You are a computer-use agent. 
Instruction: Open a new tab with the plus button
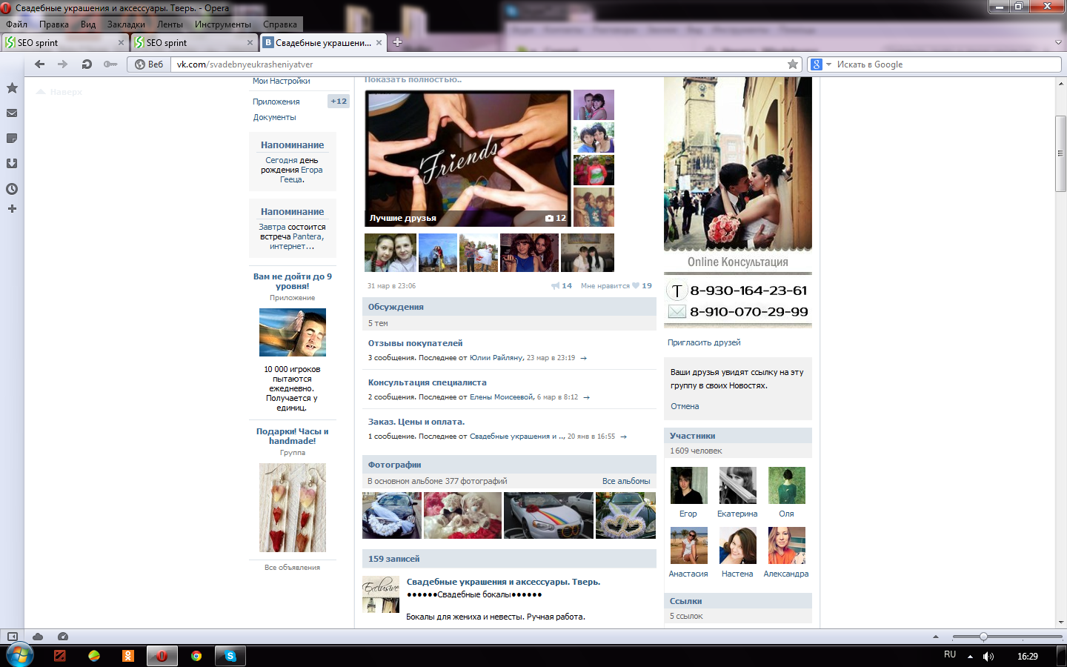pos(397,42)
